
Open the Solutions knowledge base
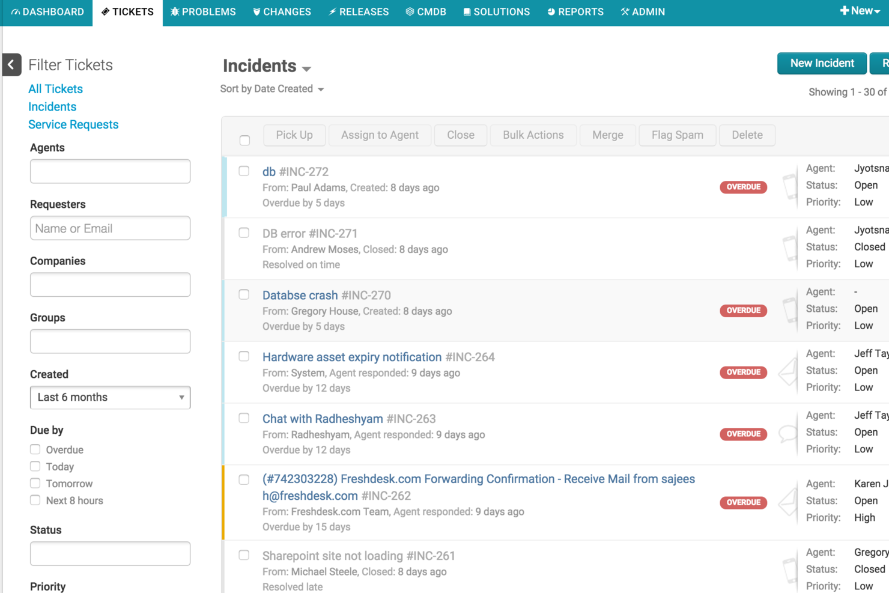coord(496,11)
